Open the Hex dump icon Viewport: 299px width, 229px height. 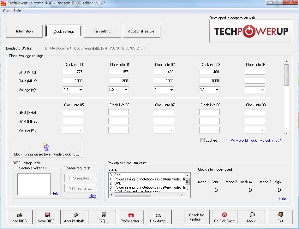[158, 215]
